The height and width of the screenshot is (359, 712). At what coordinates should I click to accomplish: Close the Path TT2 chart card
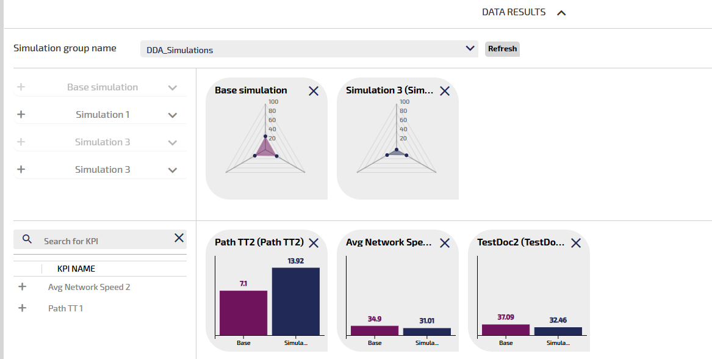314,243
